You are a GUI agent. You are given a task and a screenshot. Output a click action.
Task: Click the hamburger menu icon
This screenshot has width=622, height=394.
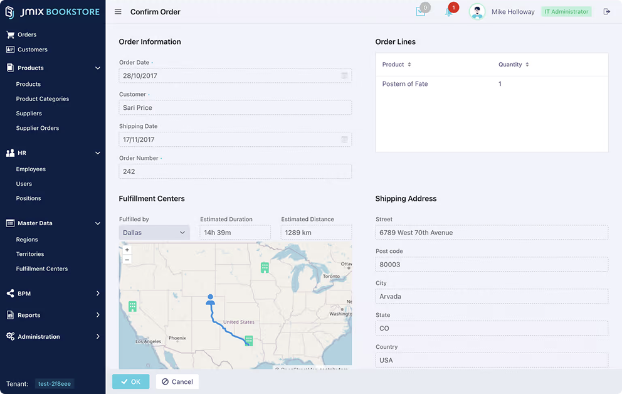118,12
